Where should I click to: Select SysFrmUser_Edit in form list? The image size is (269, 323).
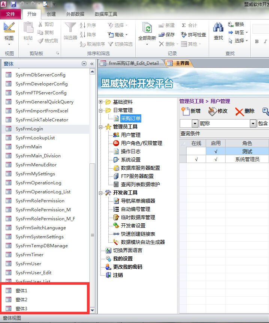(45, 273)
